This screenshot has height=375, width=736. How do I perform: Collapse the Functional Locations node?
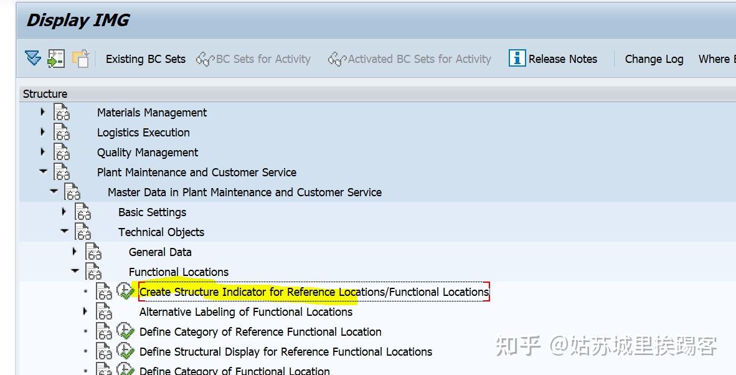tap(75, 271)
